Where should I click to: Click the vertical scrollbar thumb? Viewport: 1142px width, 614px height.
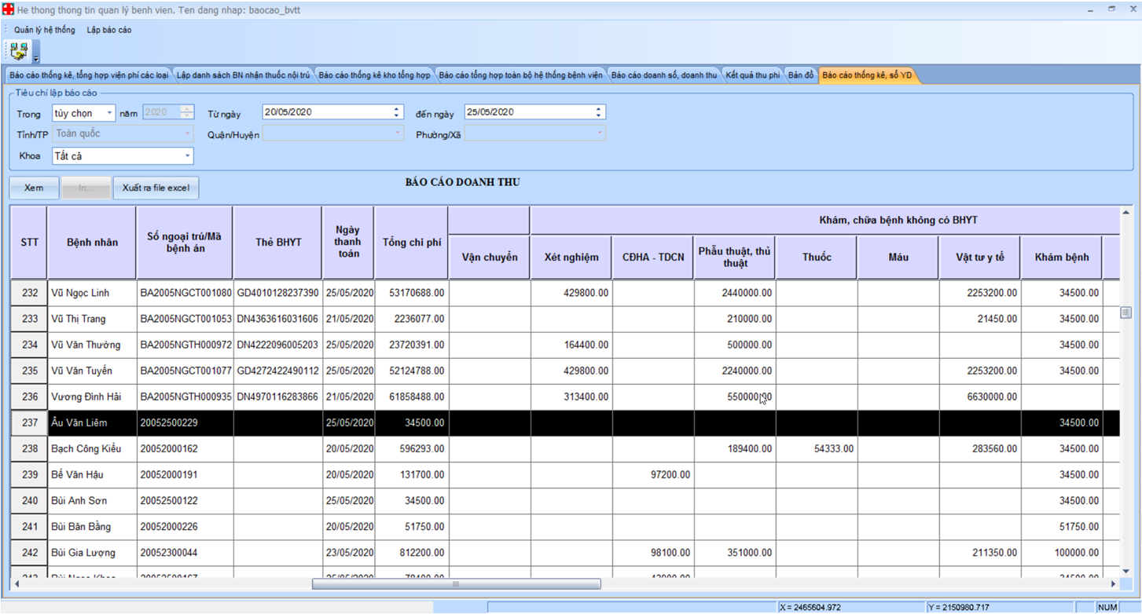click(1125, 312)
